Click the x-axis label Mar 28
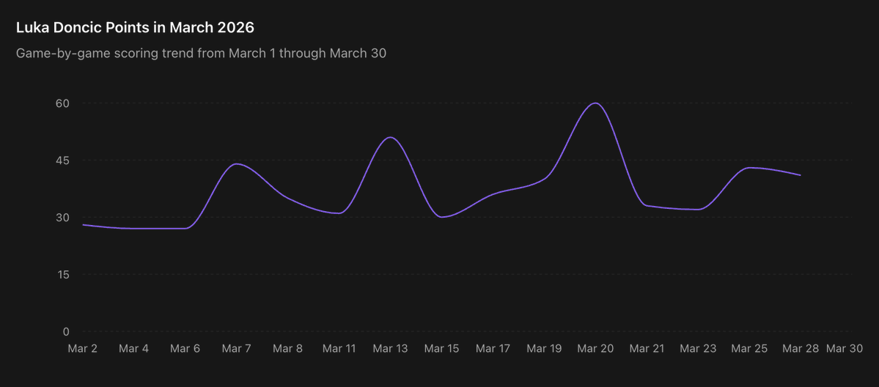This screenshot has height=387, width=879. (x=801, y=349)
